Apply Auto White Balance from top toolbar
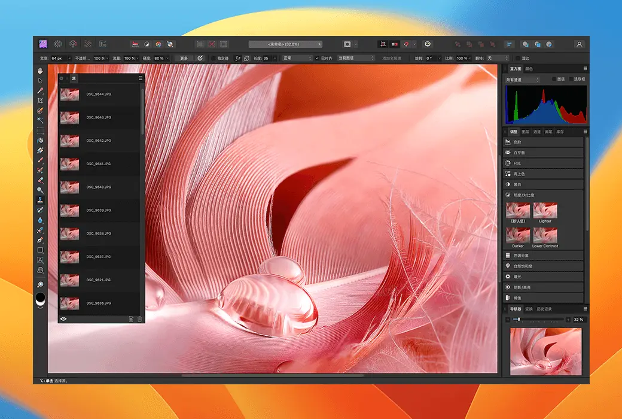This screenshot has height=419, width=622. [170, 44]
